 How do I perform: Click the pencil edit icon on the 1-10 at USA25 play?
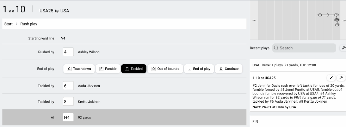click(331, 78)
